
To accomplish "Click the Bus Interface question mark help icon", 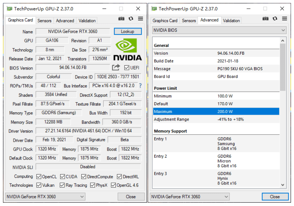I will pos(140,86).
